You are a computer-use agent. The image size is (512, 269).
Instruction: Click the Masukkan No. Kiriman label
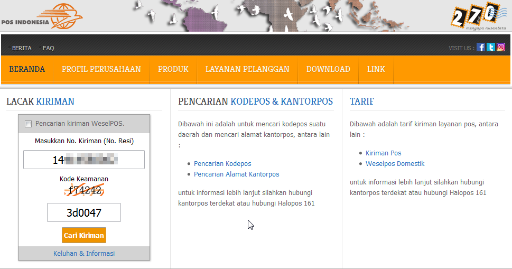click(84, 141)
